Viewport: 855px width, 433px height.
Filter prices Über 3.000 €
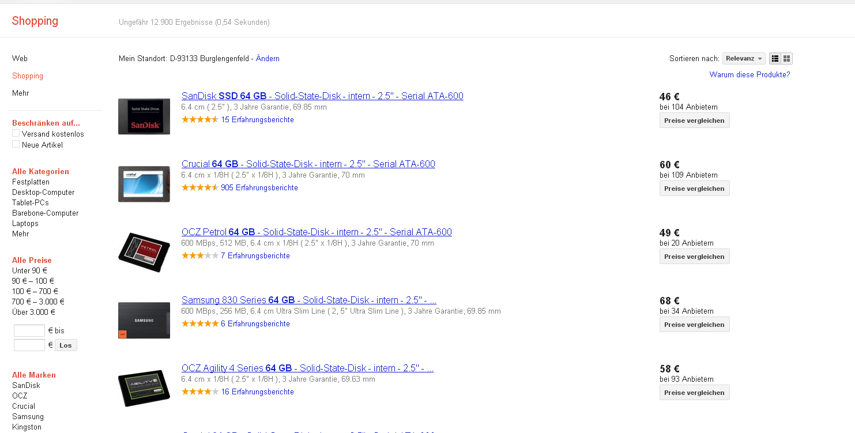pyautogui.click(x=33, y=312)
